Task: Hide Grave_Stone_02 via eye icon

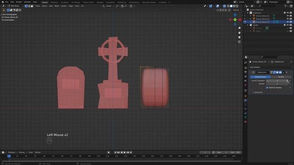Action: coord(288,19)
